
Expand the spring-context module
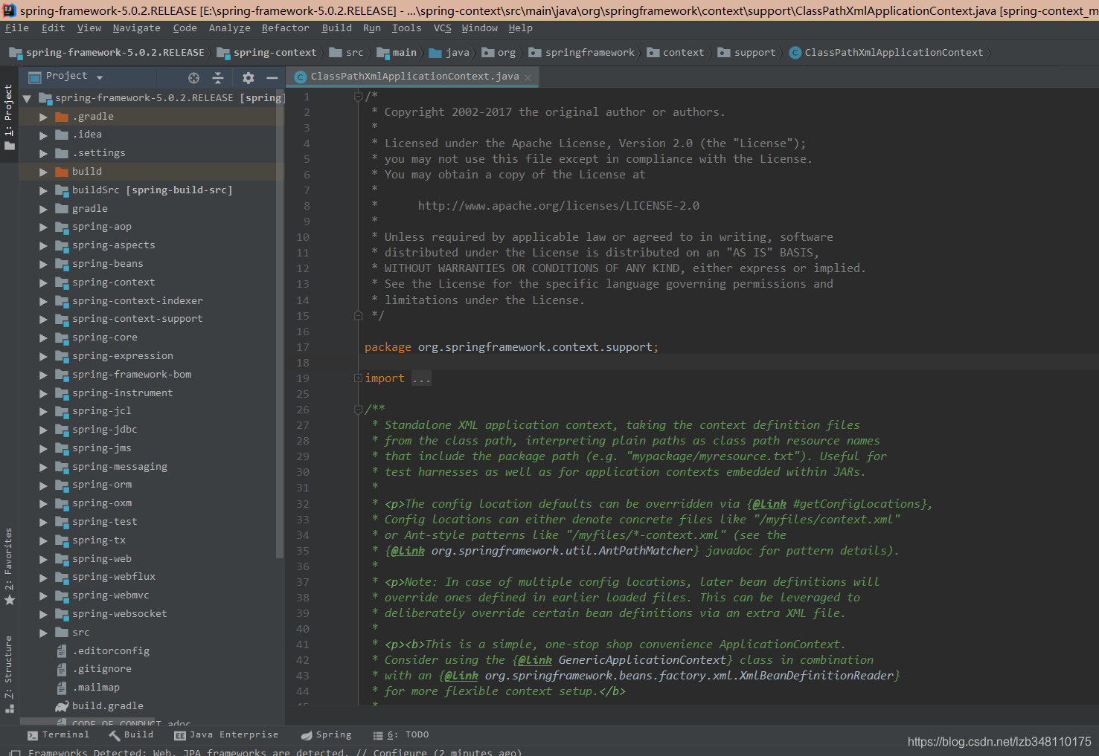pos(43,282)
